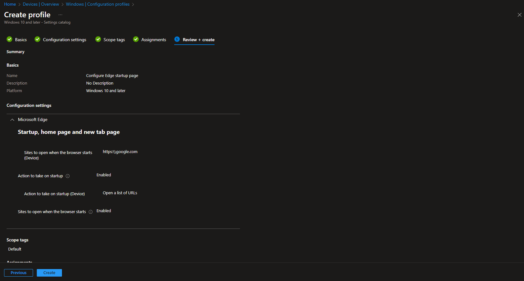Screen dimensions: 524x281
Task: Click the checkmark icon beside Assignments
Action: click(x=136, y=39)
